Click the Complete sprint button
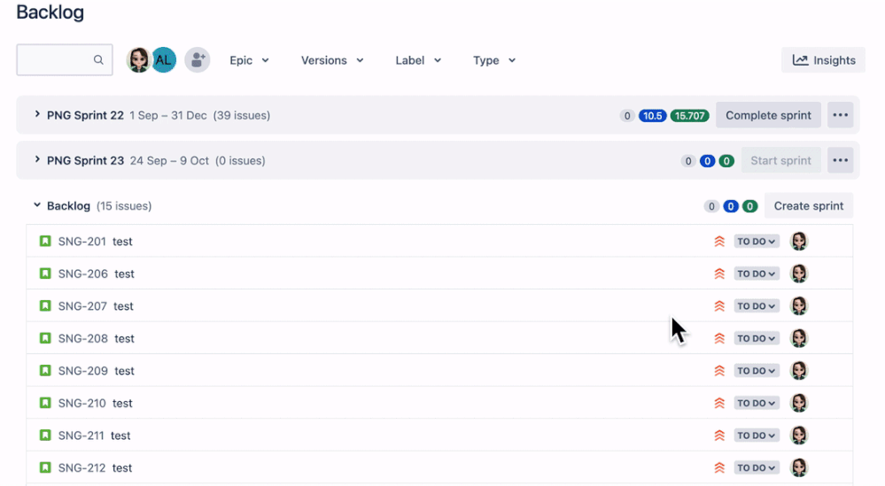This screenshot has width=885, height=486. [768, 115]
